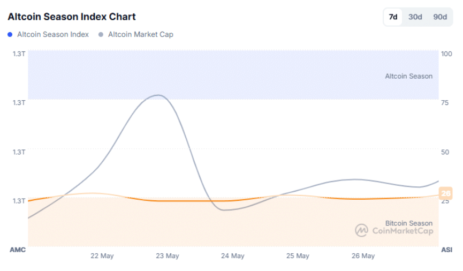Select the 7d time range tab
Viewport: 463px width, 271px height.
pos(393,17)
